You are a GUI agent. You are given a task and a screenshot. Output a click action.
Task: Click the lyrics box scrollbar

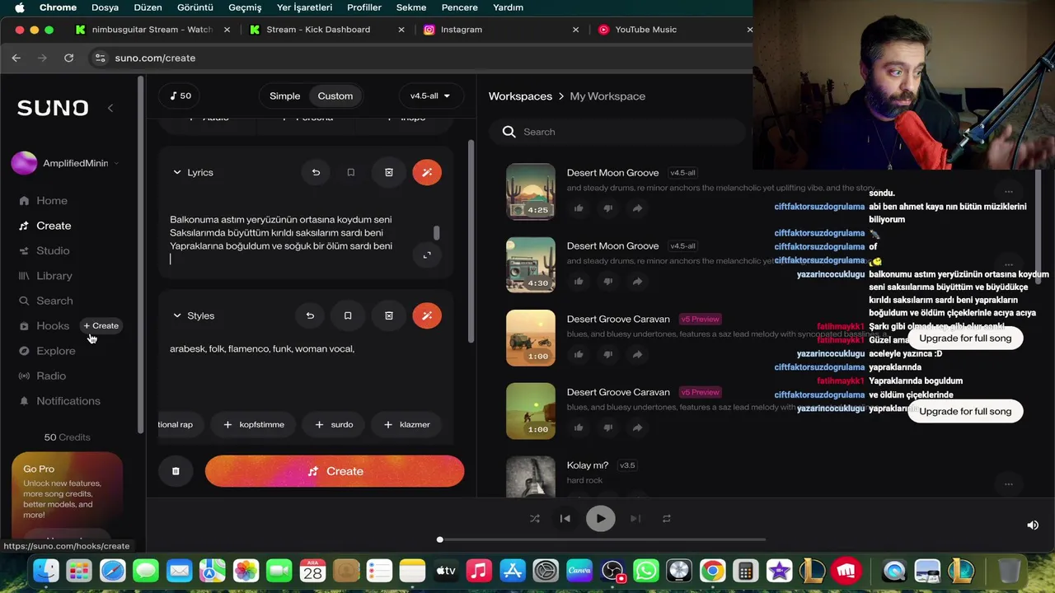[x=437, y=233]
